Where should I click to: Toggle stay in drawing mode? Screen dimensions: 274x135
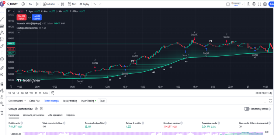2,90
